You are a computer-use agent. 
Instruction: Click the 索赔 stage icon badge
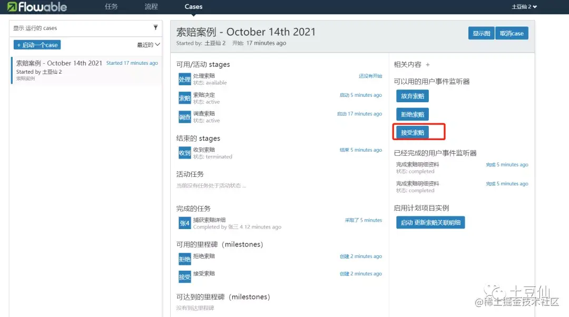click(184, 98)
